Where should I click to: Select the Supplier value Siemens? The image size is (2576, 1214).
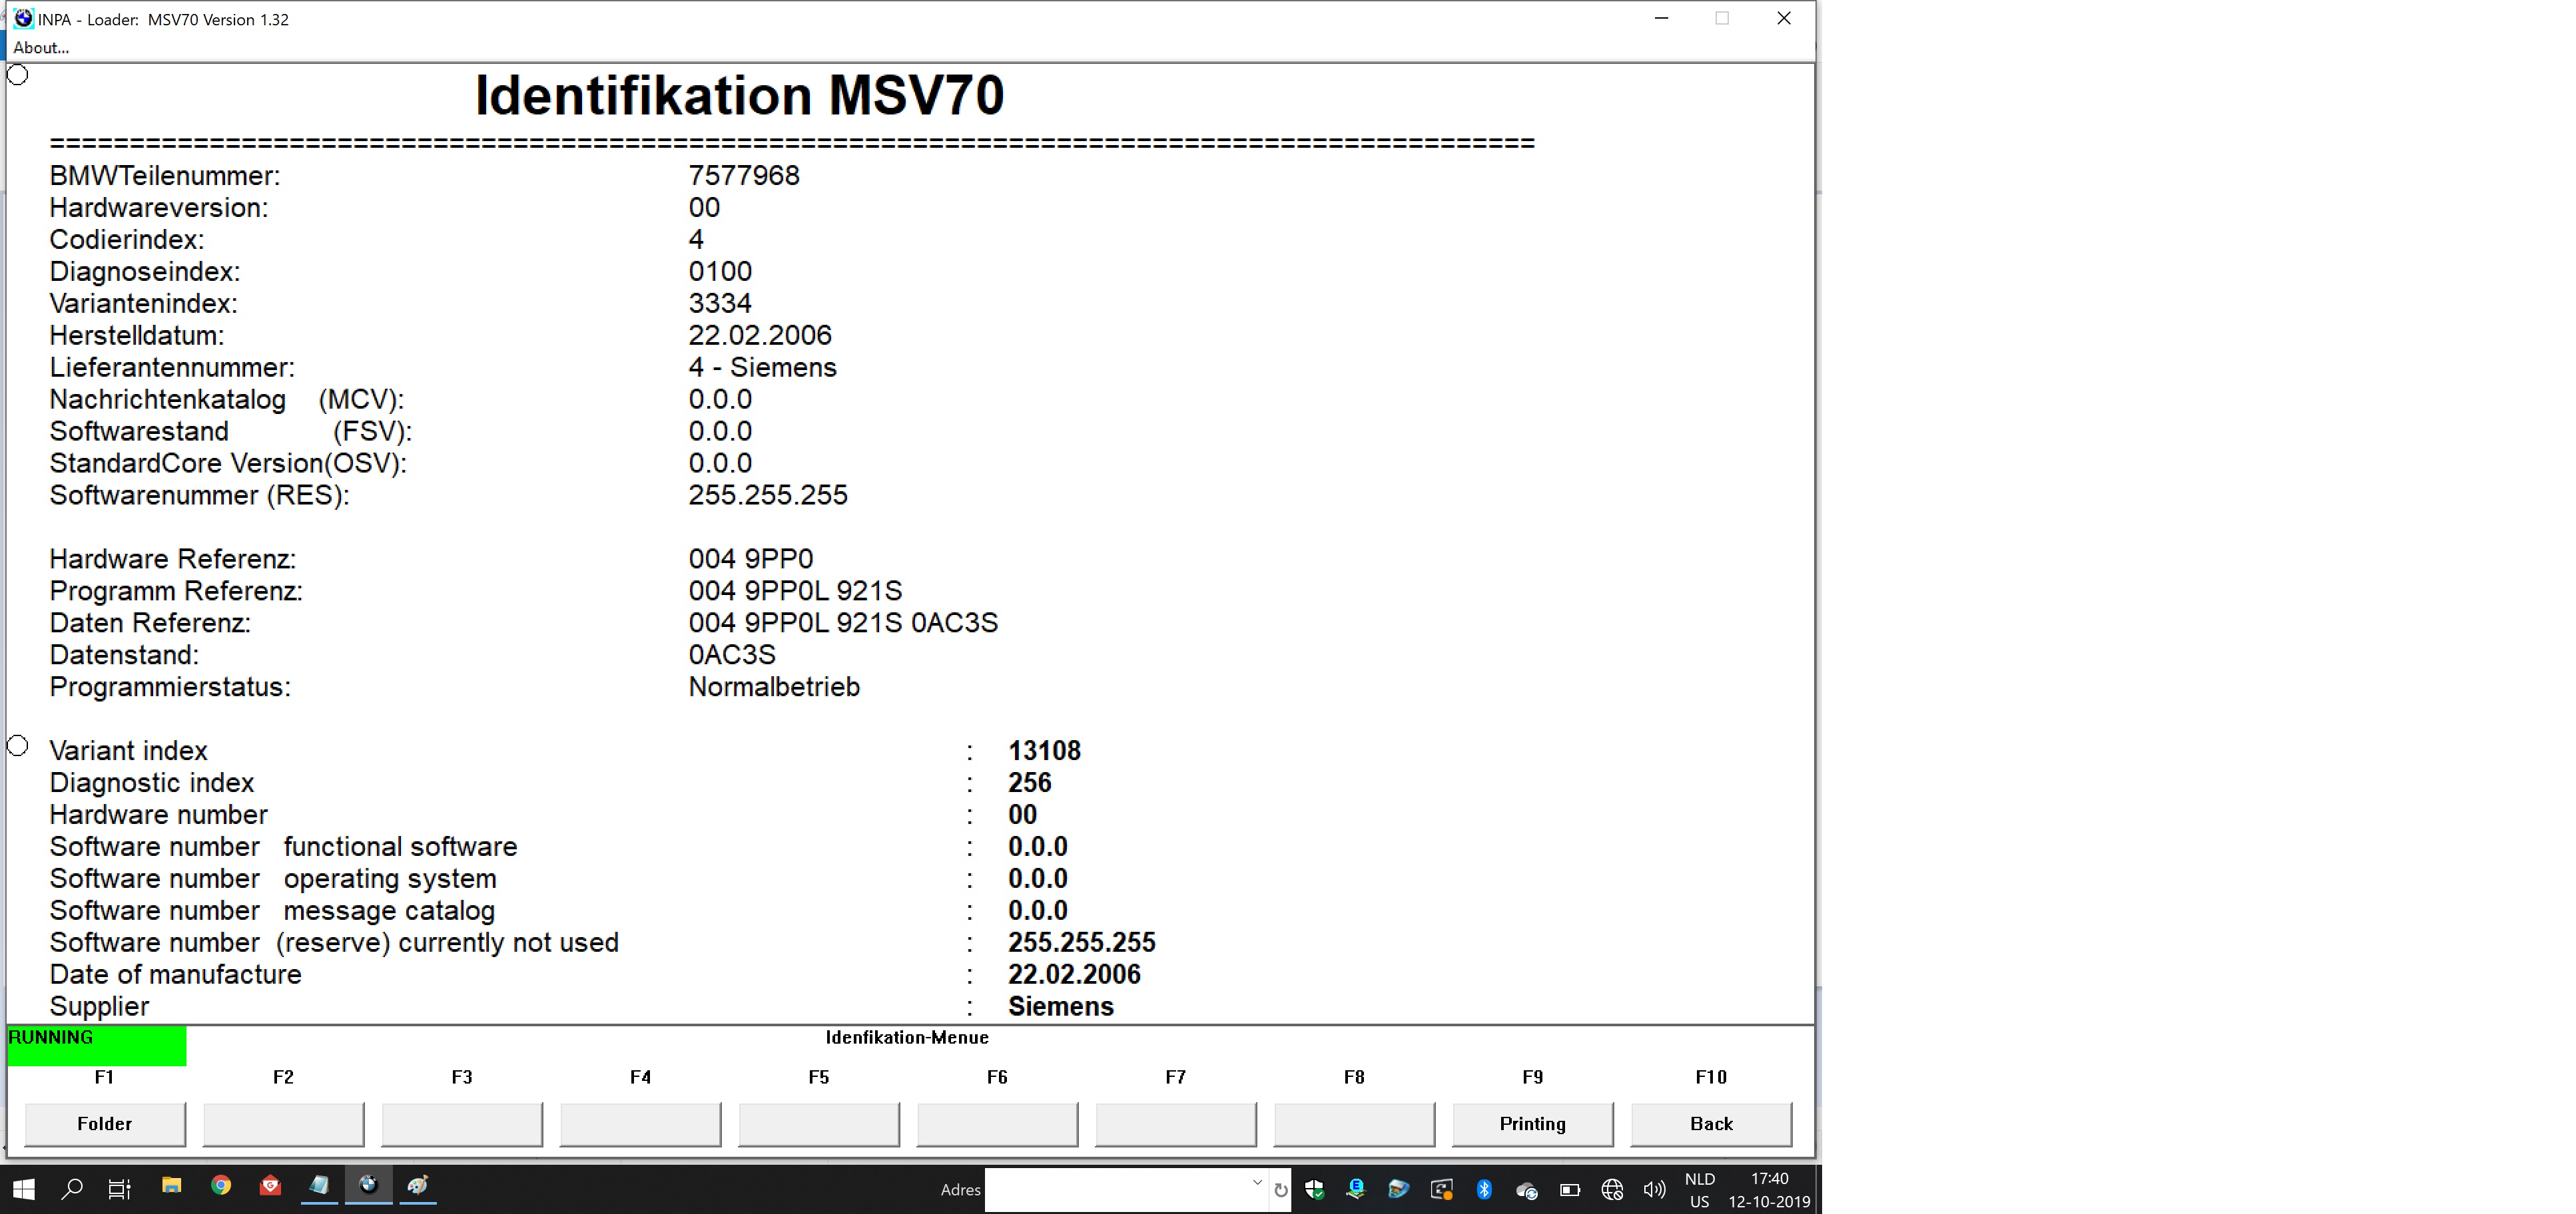pyautogui.click(x=1060, y=1006)
